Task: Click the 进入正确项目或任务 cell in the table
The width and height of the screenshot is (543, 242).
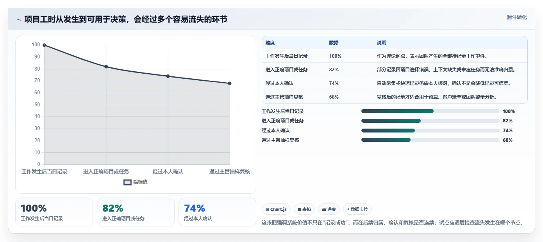Action: click(287, 70)
